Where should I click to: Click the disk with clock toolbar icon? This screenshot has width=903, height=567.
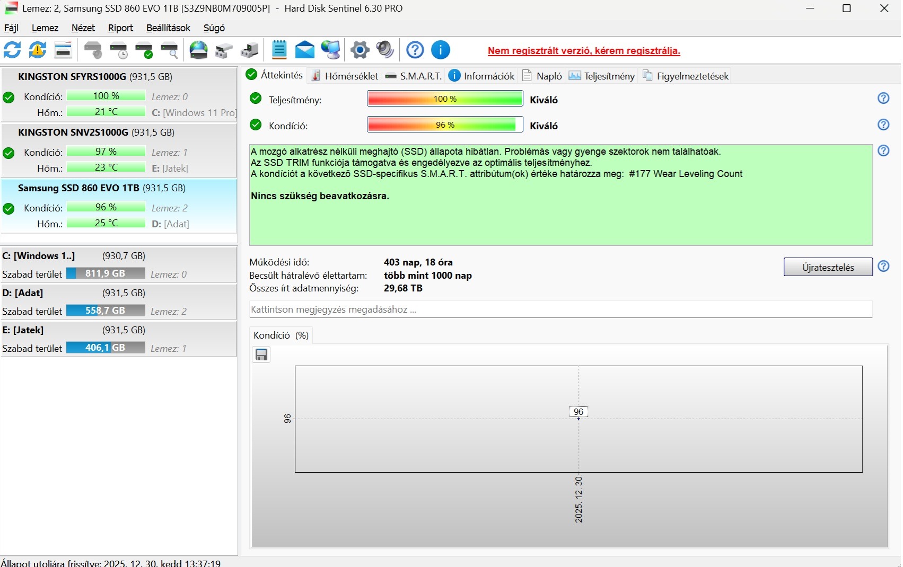point(119,50)
